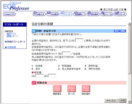Screen dimensions: 132x104
Task: Add a 複数選択 multiple-choice question
Action: tap(86, 90)
